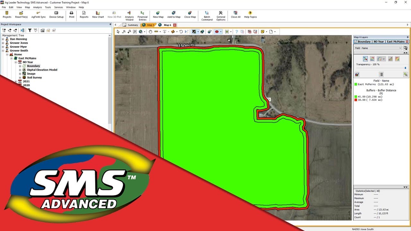Launch AgFiniti Sync
Image resolution: width=411 pixels, height=231 pixels.
pos(39,14)
